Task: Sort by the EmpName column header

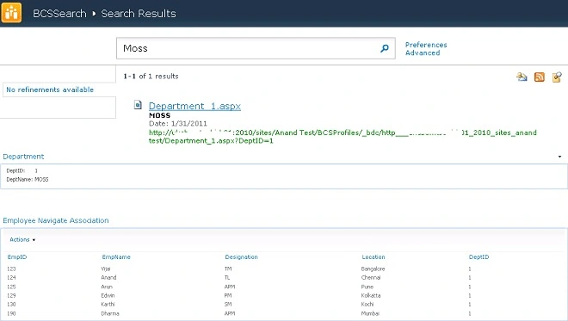Action: 116,256
